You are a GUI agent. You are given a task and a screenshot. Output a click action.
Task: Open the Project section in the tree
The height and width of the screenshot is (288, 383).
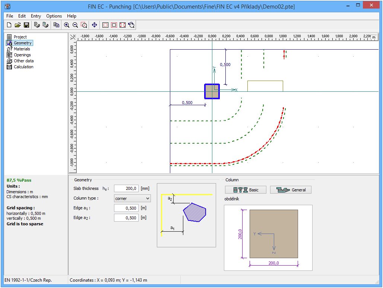[20, 37]
